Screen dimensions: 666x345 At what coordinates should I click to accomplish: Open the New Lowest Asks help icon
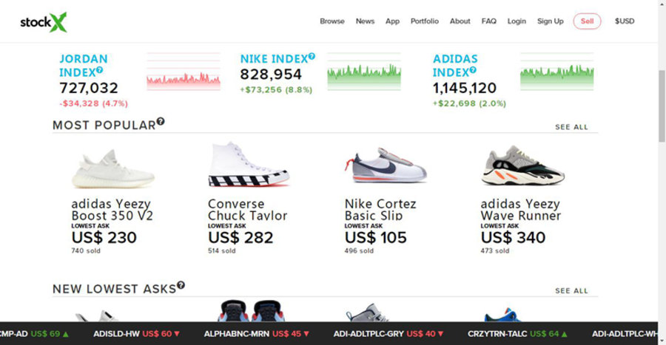181,285
